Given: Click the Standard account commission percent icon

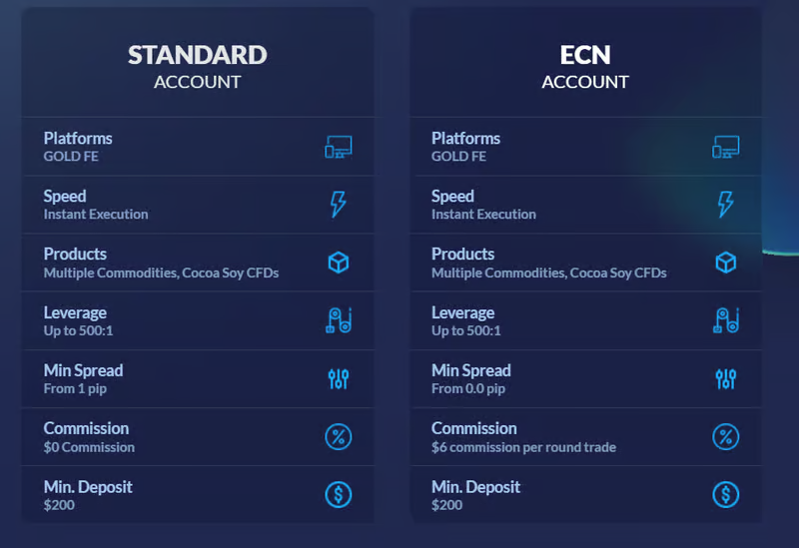Looking at the screenshot, I should 339,436.
